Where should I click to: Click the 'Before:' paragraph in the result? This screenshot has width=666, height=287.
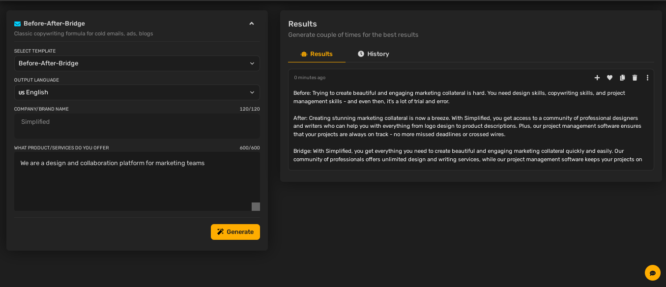(459, 97)
